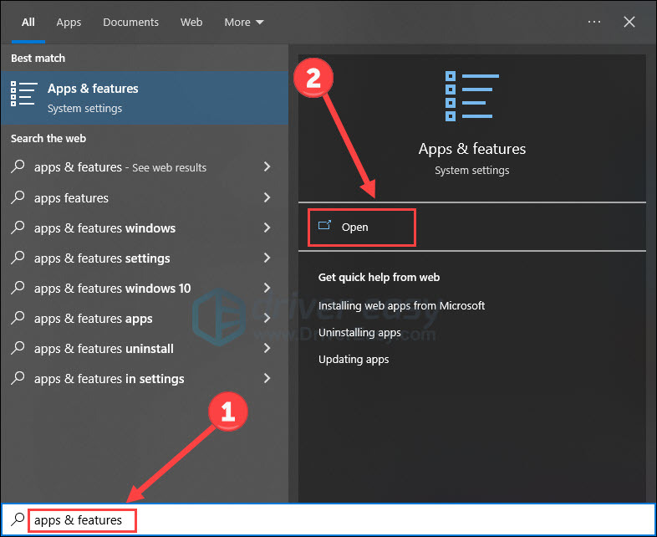
Task: Switch to the Apps tab
Action: click(x=69, y=23)
